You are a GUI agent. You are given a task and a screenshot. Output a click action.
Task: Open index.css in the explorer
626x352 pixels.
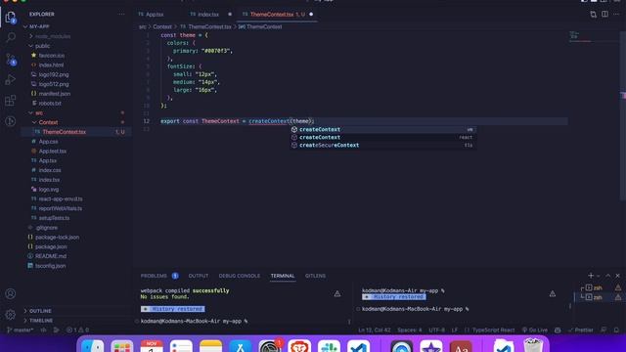pos(50,170)
